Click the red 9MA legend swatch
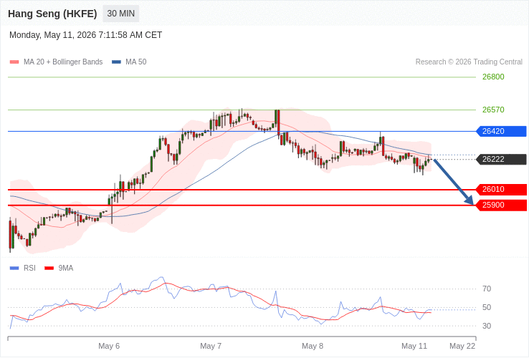Image resolution: width=529 pixels, height=358 pixels. point(49,268)
